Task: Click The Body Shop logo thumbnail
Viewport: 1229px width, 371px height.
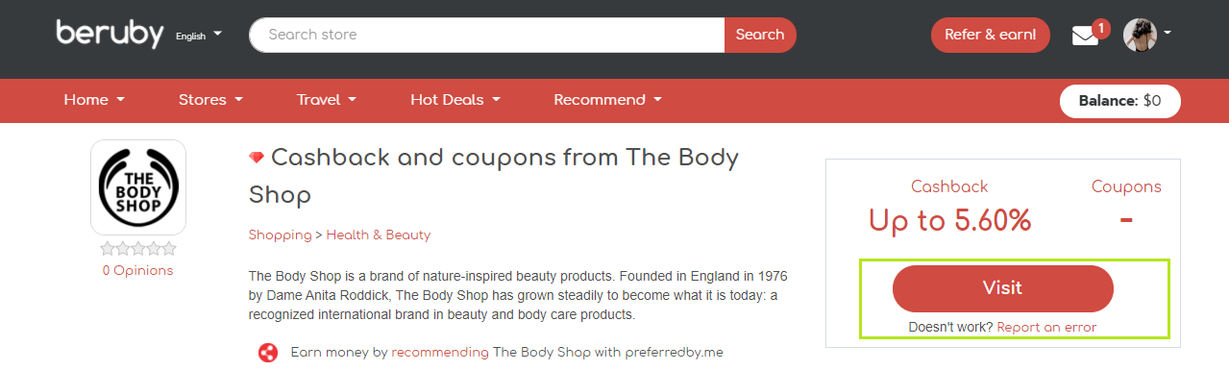Action: tap(138, 187)
